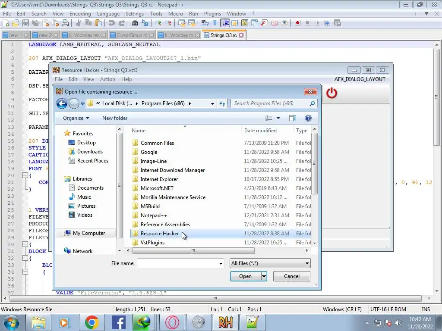
Task: Click the Find binoculars icon in Notepad++
Action: pyautogui.click(x=135, y=23)
